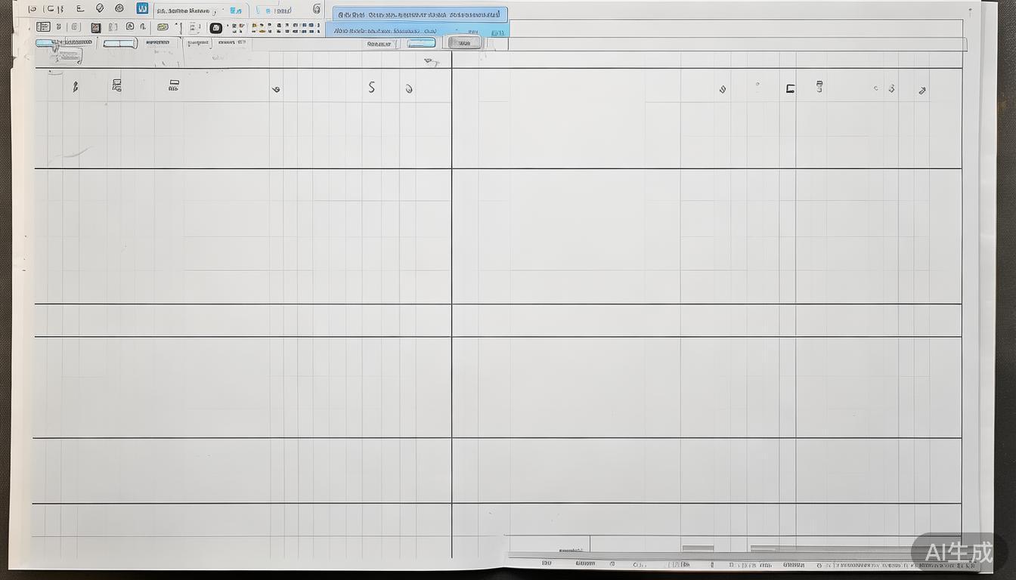Click the blue W Word icon
Image resolution: width=1016 pixels, height=580 pixels.
click(x=142, y=8)
